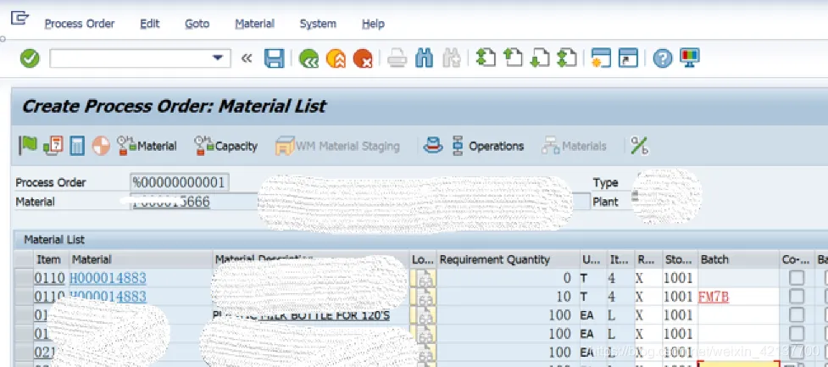
Task: Click the icon right of the green flag
Action: coord(53,145)
